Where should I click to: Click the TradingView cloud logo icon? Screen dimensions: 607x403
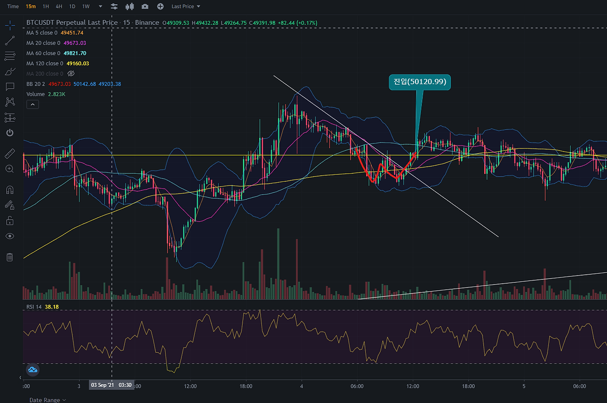(33, 369)
